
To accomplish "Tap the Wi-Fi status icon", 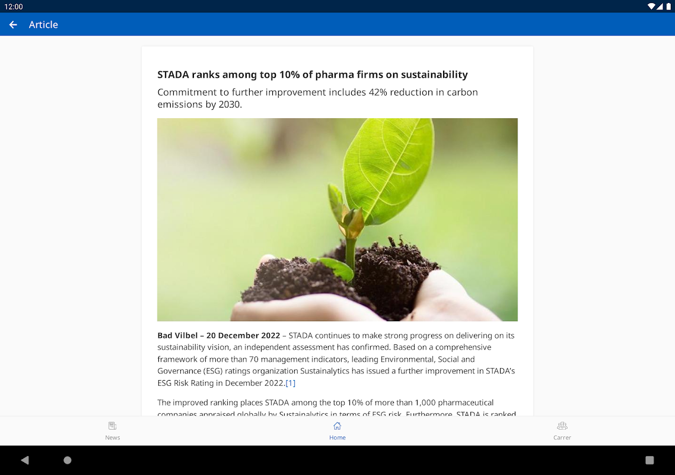I will click(651, 7).
